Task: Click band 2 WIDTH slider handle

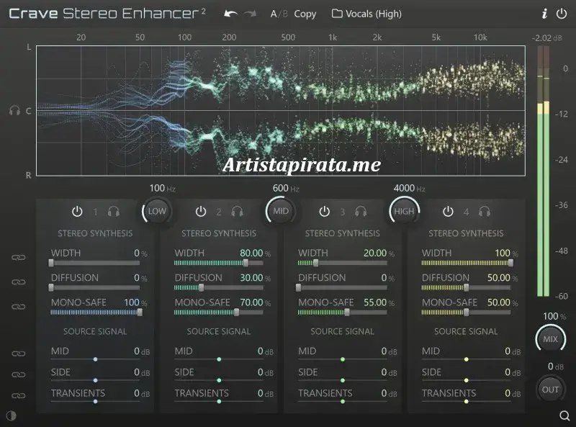Action: (x=246, y=263)
